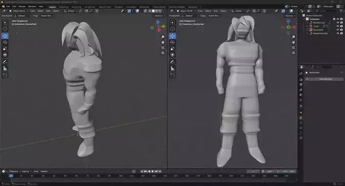Open Object Mode dropdown in right viewport

pyautogui.click(x=186, y=11)
